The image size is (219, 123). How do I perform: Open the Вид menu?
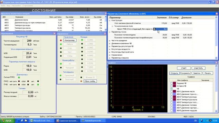tap(8, 5)
